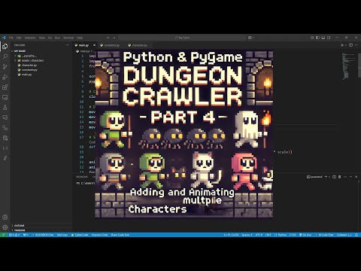Screen dimensions: 361x271
Task: Open the Help menu
Action: pos(80,38)
